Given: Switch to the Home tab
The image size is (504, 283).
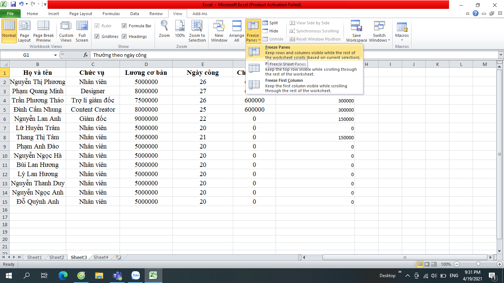Looking at the screenshot, I should pos(32,14).
